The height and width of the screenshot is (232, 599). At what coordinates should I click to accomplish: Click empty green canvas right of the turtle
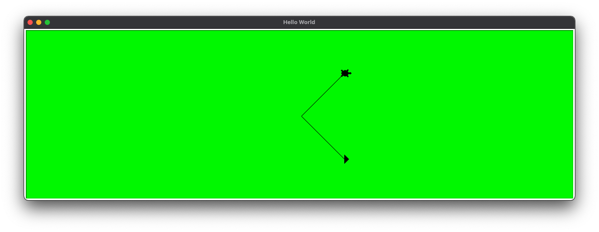point(452,73)
